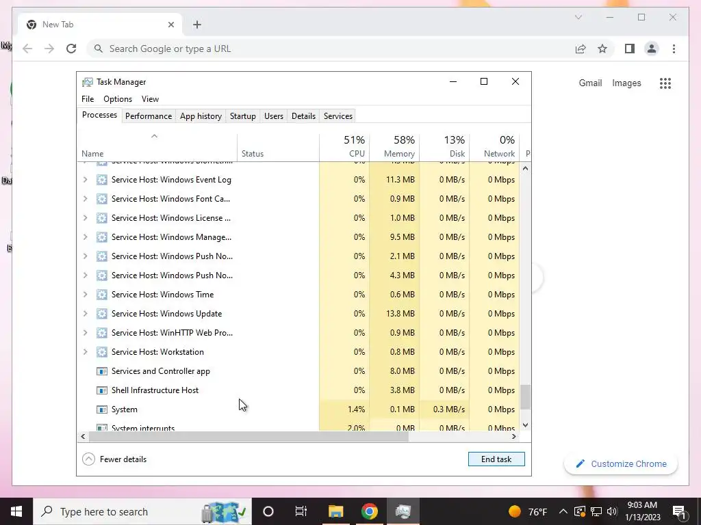The width and height of the screenshot is (701, 525).
Task: Open the notification center
Action: pos(679,511)
